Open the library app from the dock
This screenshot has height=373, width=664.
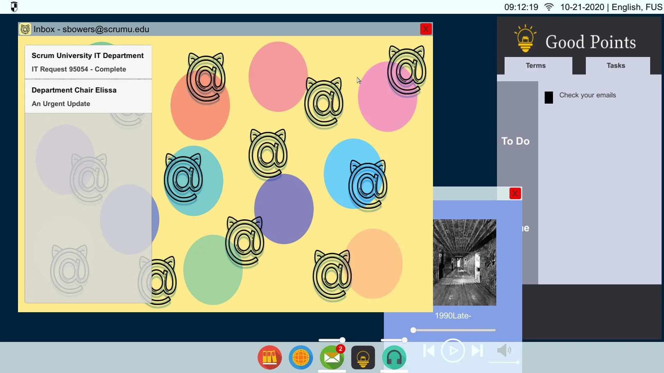pos(269,358)
